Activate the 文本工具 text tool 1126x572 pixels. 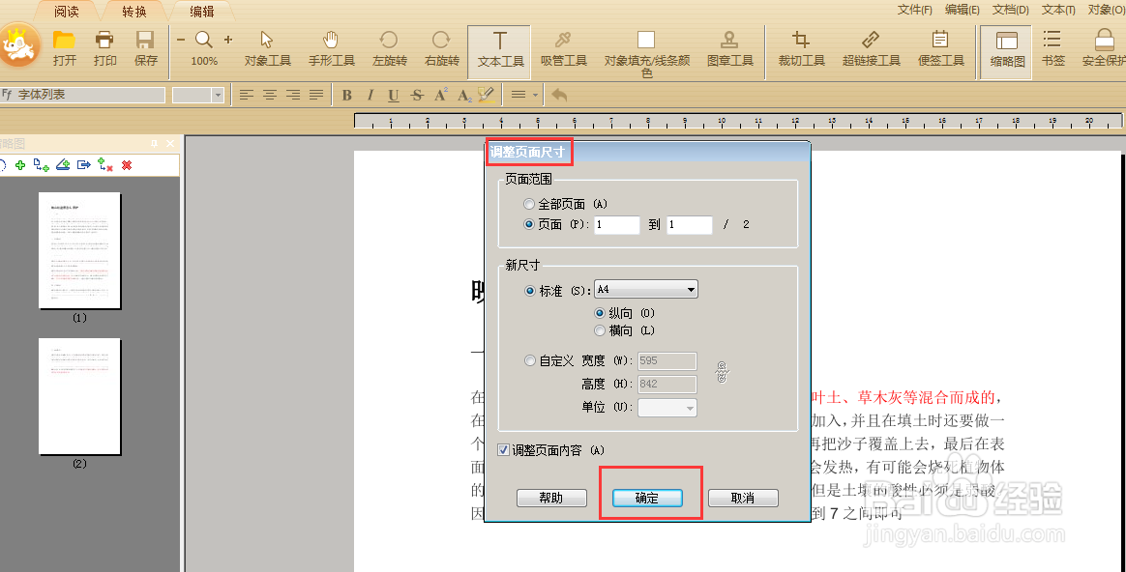click(x=498, y=46)
